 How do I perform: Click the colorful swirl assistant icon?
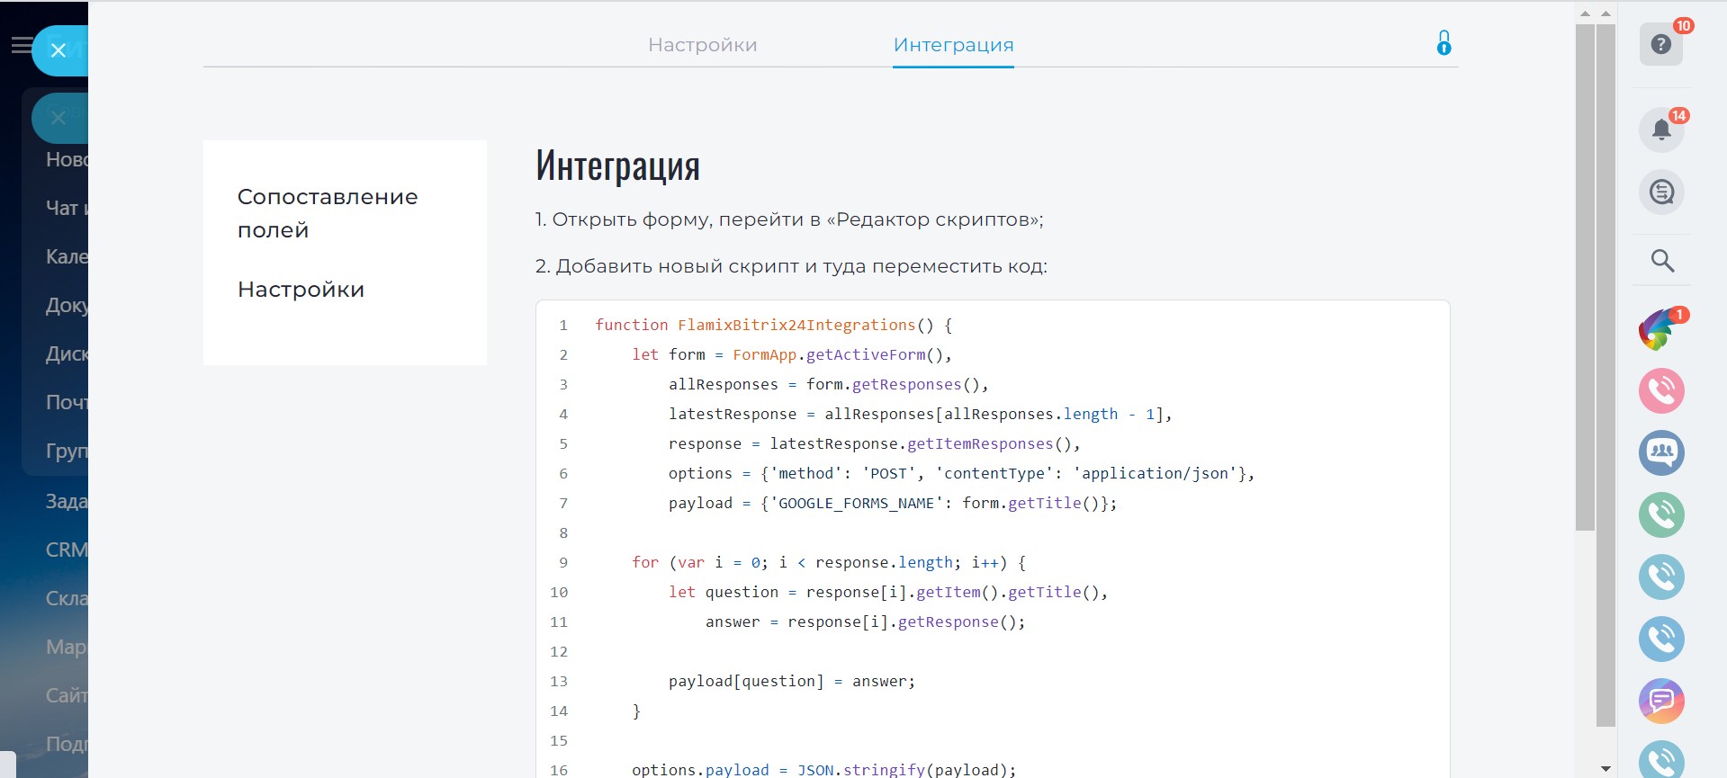1659,329
